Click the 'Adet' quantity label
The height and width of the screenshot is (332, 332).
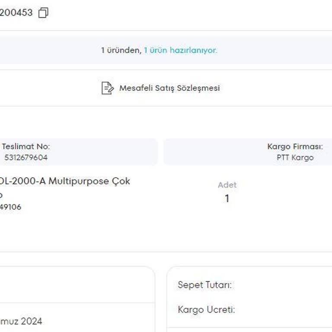227,185
